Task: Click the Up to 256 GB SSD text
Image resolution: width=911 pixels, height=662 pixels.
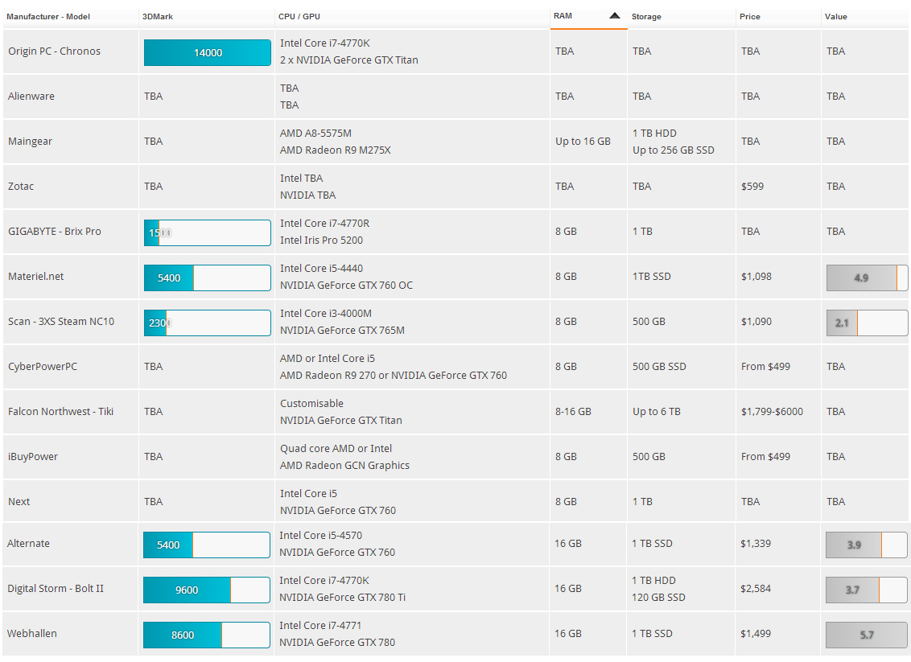Action: (674, 150)
